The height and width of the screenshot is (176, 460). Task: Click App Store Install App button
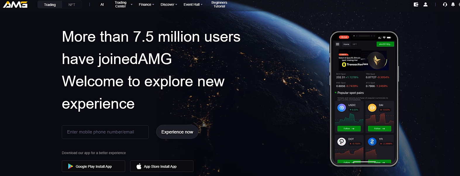(162, 166)
